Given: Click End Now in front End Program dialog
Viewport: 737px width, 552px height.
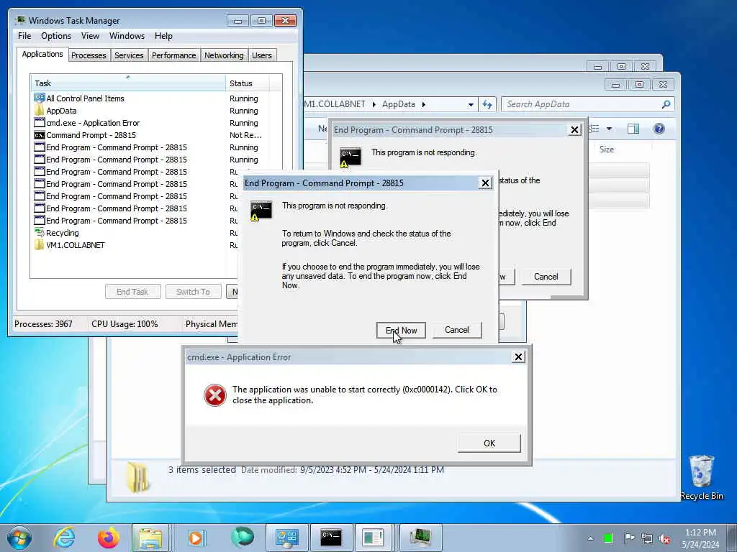Looking at the screenshot, I should pos(401,330).
